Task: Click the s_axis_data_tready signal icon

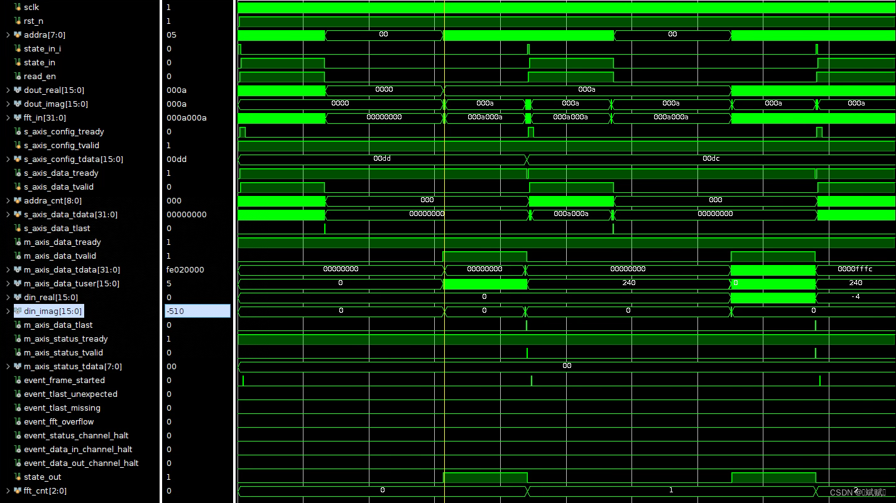Action: (18, 173)
